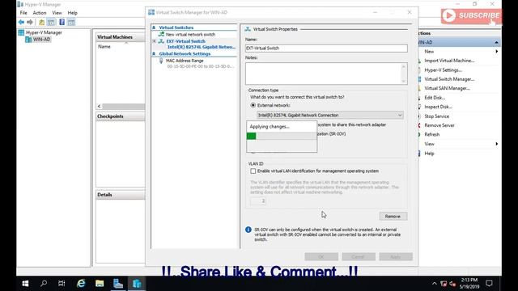
Task: Click inside the Notes text area
Action: 323,74
